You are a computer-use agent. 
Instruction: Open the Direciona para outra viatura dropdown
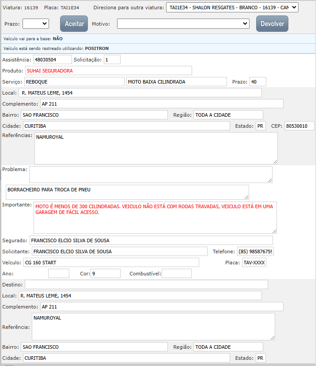[x=232, y=8]
